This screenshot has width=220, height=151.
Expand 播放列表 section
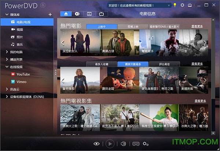[x=7, y=59]
